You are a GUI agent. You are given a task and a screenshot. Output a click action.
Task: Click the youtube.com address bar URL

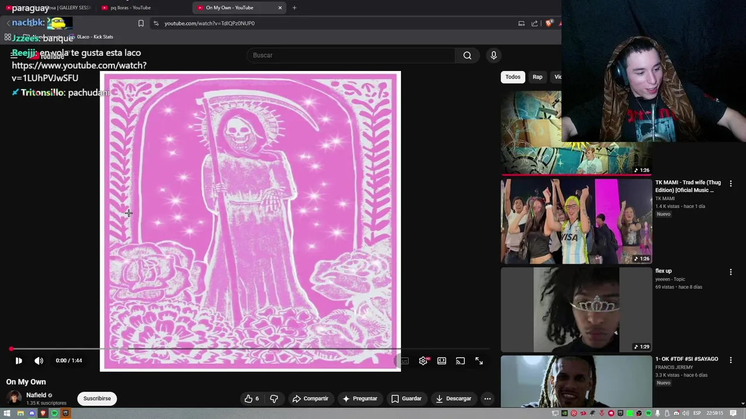coord(209,23)
